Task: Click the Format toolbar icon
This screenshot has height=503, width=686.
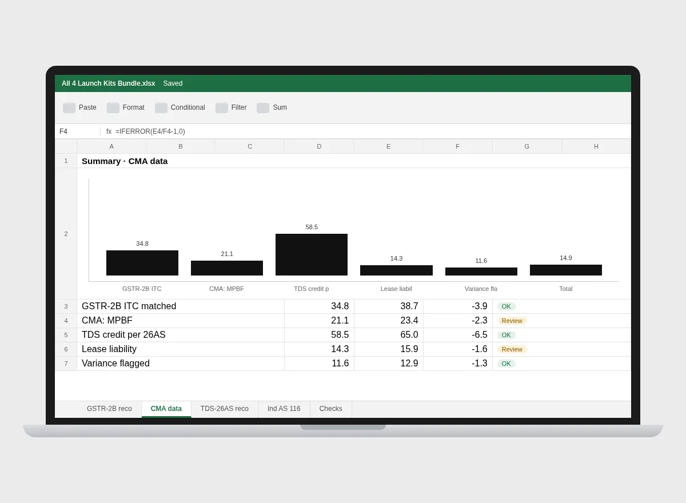Action: (x=113, y=107)
